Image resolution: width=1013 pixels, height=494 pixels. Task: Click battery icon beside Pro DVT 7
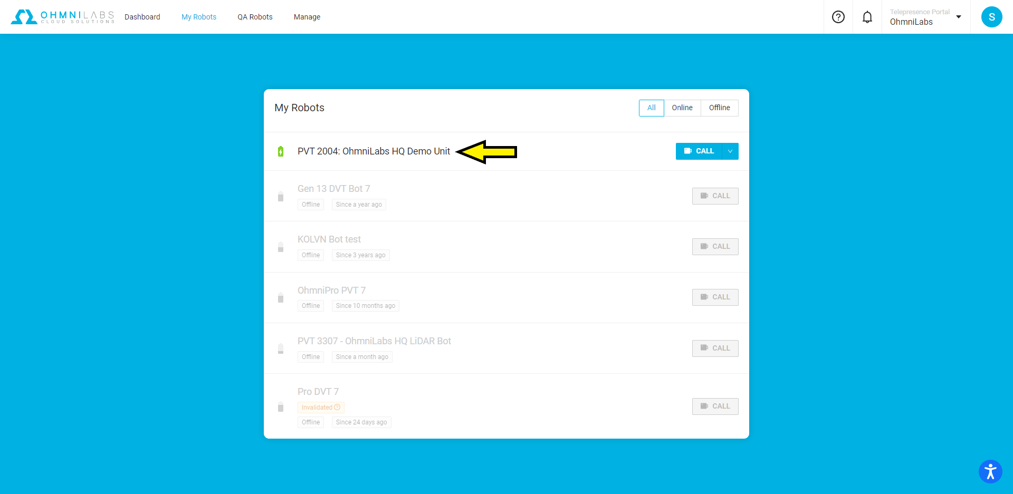coord(281,406)
